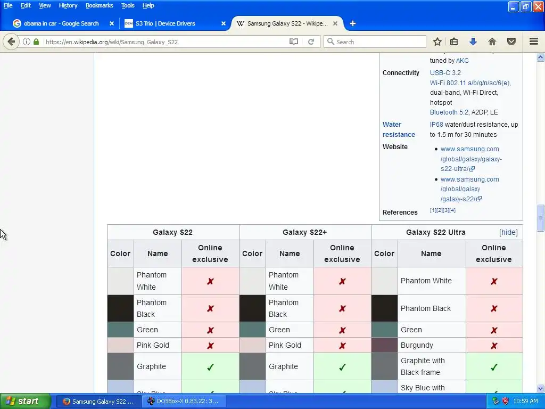Open the Water resistance link

pos(399,129)
